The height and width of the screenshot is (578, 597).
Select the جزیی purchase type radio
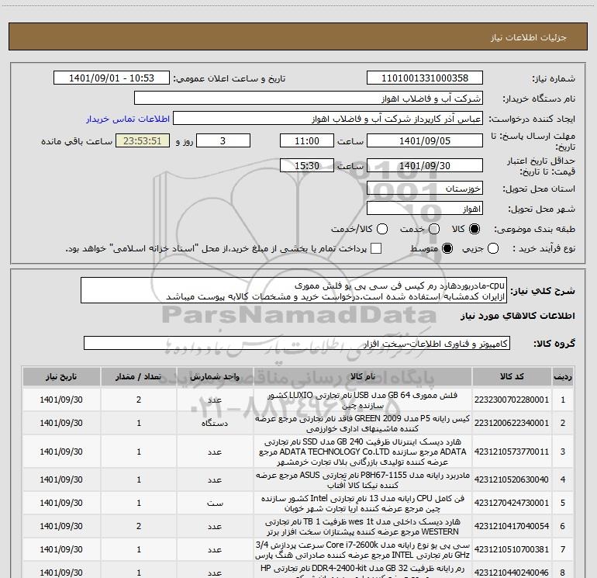(492, 248)
